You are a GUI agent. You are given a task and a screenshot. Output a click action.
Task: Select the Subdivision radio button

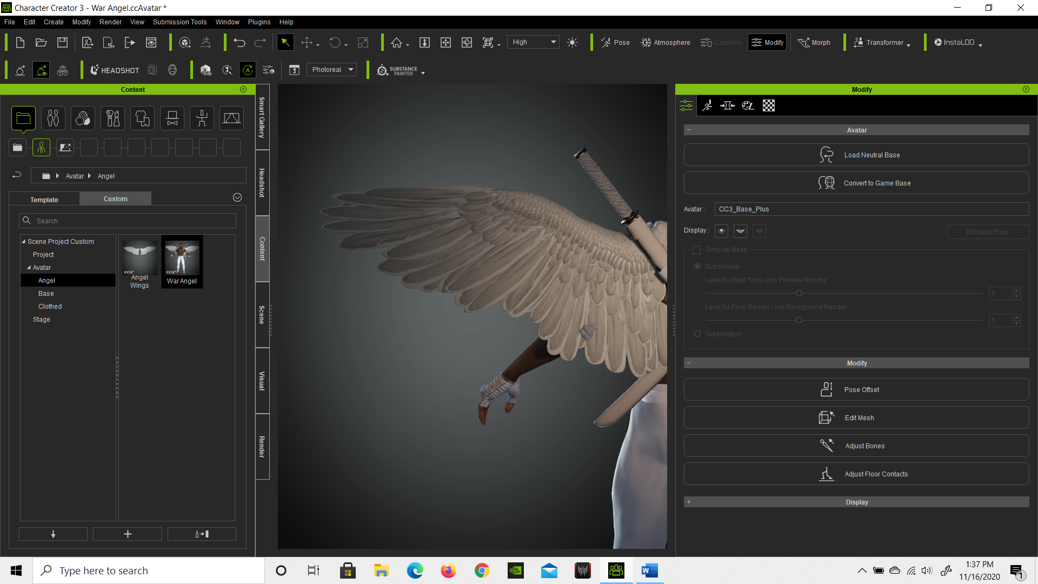(x=697, y=266)
